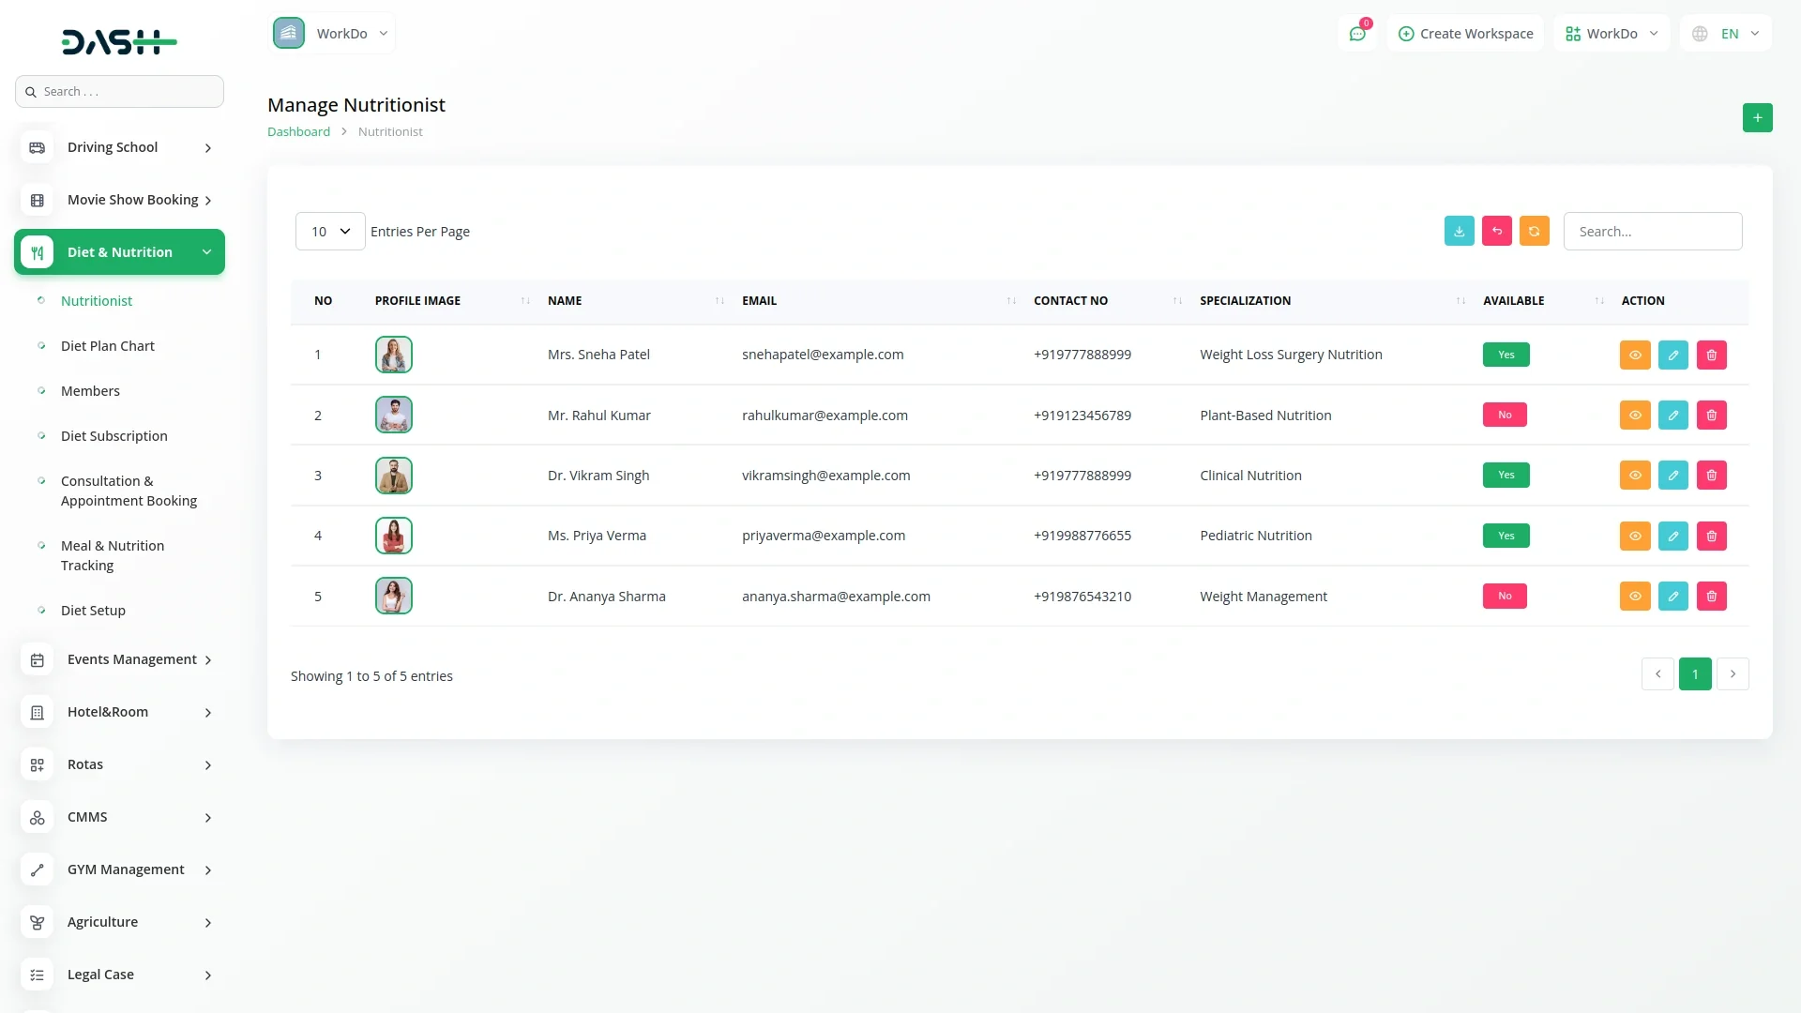This screenshot has width=1801, height=1013.
Task: View Dr. Vikram Singh's details via eye icon
Action: tap(1634, 476)
